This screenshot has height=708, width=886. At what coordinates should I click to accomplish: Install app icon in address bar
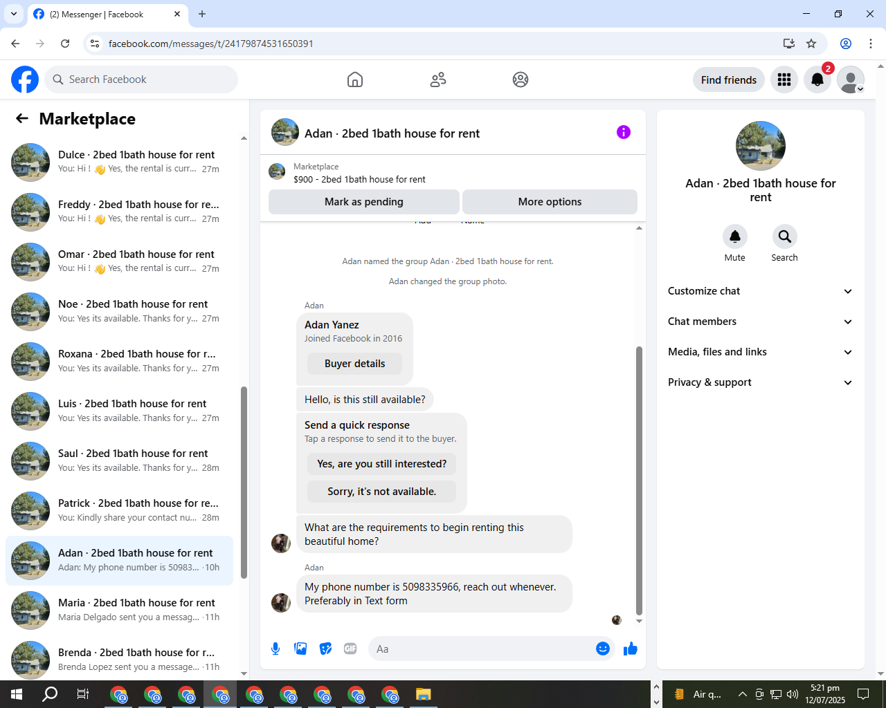(789, 44)
